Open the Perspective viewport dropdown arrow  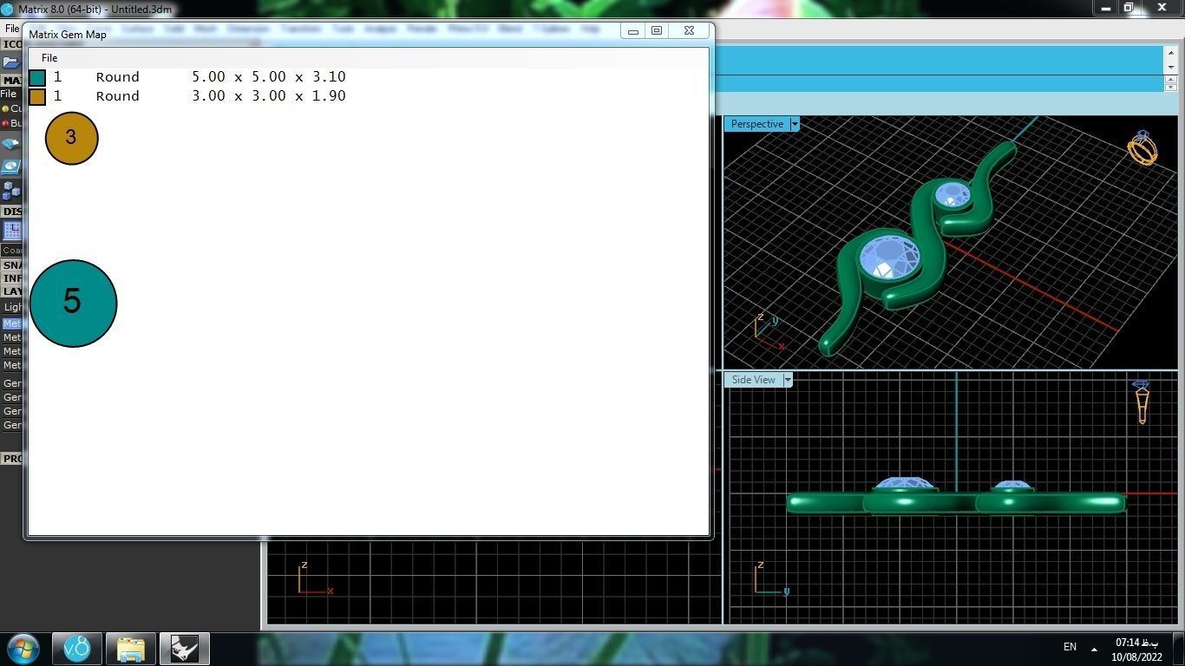[794, 124]
